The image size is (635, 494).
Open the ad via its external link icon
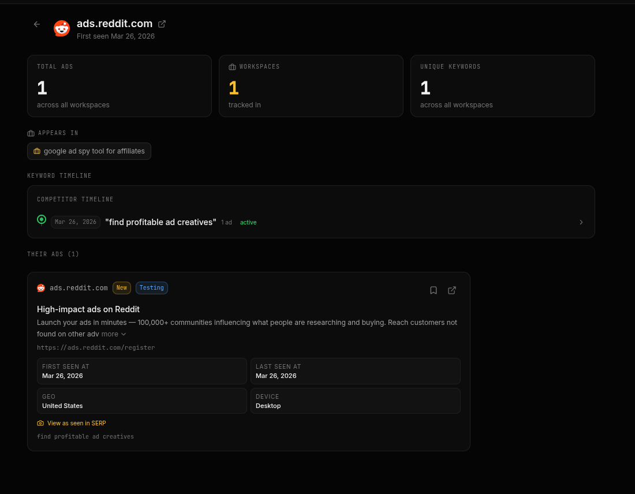(x=452, y=290)
